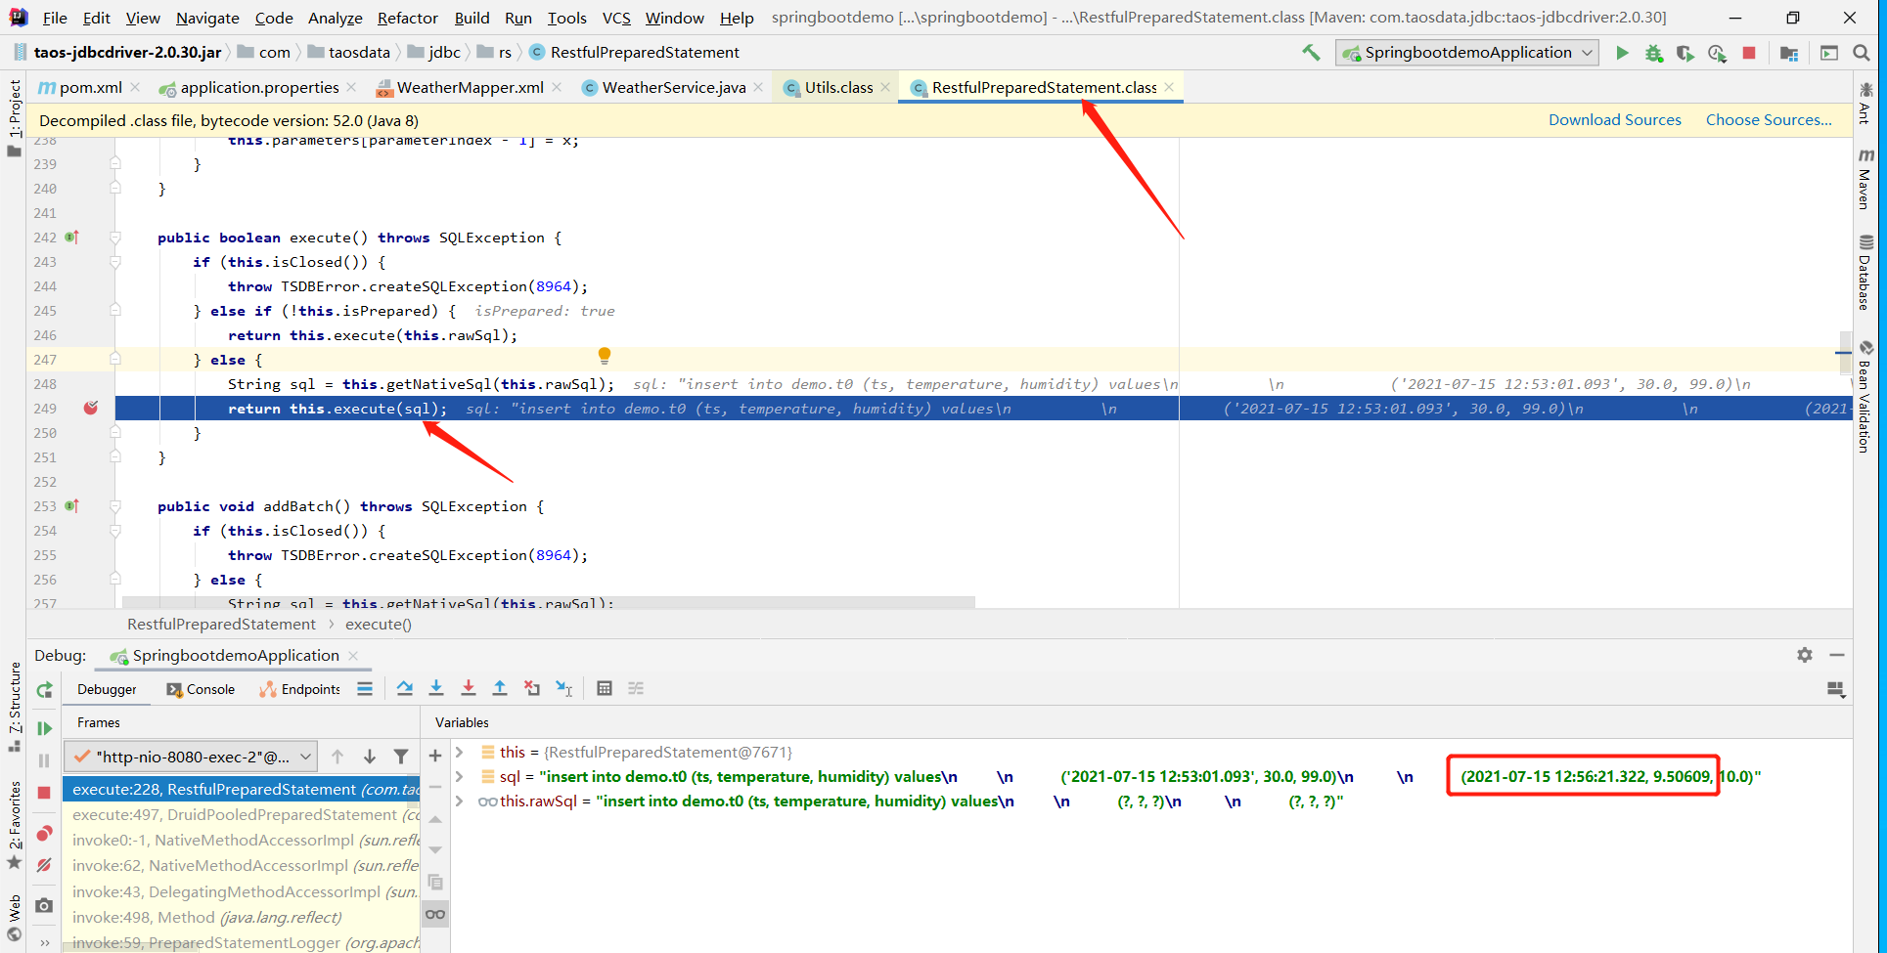Click the Download Sources link

coord(1614,118)
